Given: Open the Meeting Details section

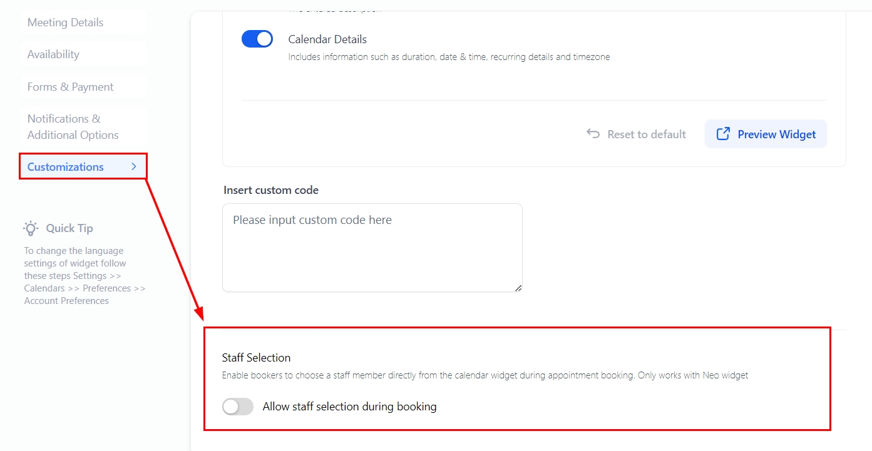Looking at the screenshot, I should tap(65, 23).
